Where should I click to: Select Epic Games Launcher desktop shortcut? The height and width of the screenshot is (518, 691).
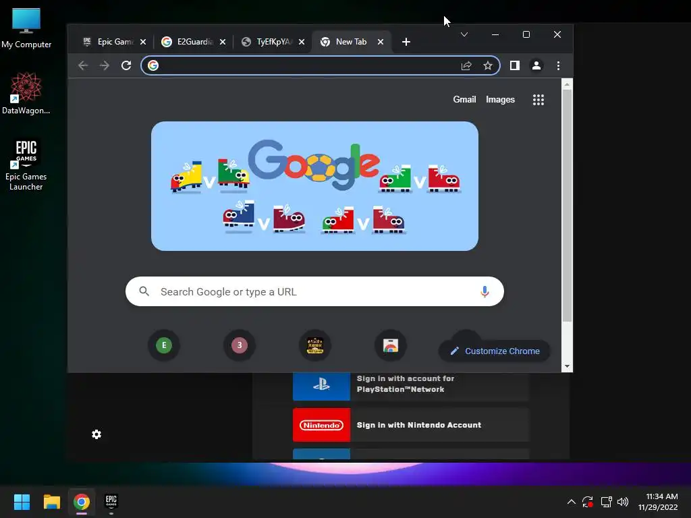coord(26,164)
